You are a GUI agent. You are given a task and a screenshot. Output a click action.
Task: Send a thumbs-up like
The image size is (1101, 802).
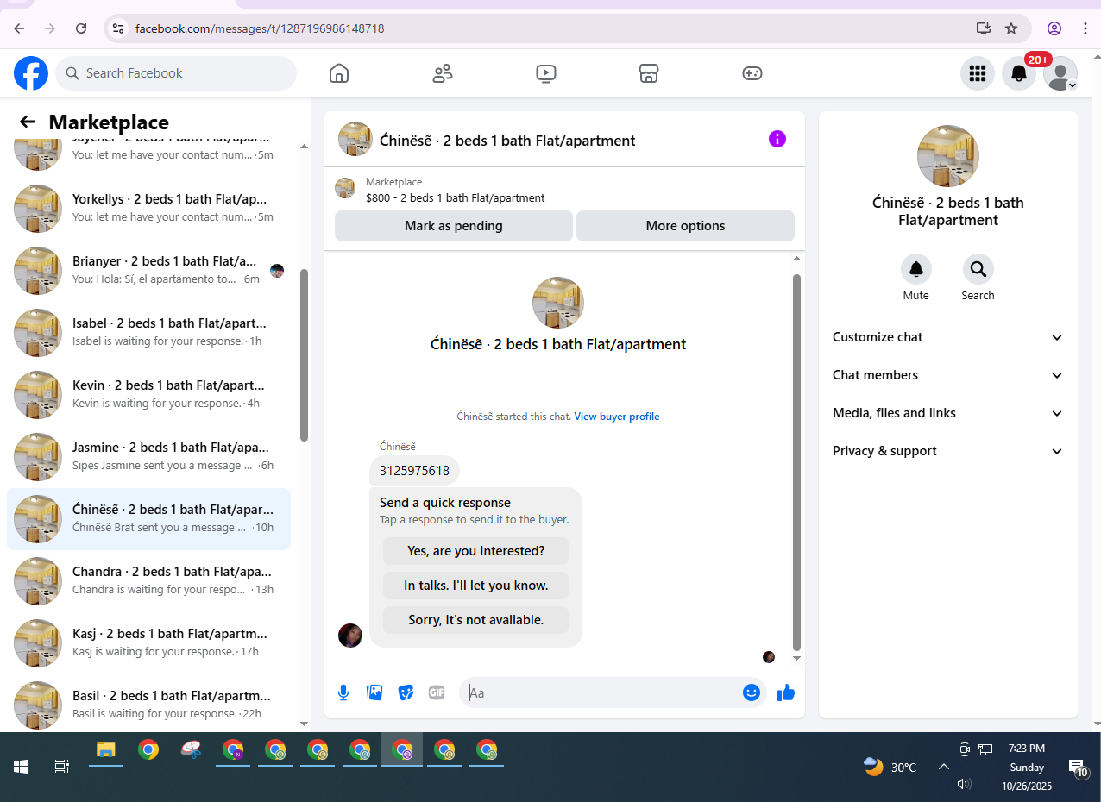pyautogui.click(x=785, y=692)
